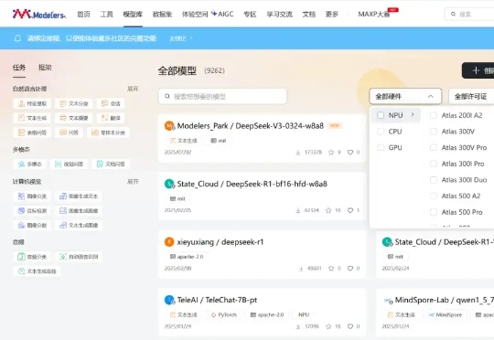Open 体验空间 AIGC in the navigation
The image size is (494, 340).
pyautogui.click(x=208, y=15)
